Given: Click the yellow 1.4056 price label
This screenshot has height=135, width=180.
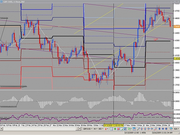Looking at the screenshot, I should [177, 59].
